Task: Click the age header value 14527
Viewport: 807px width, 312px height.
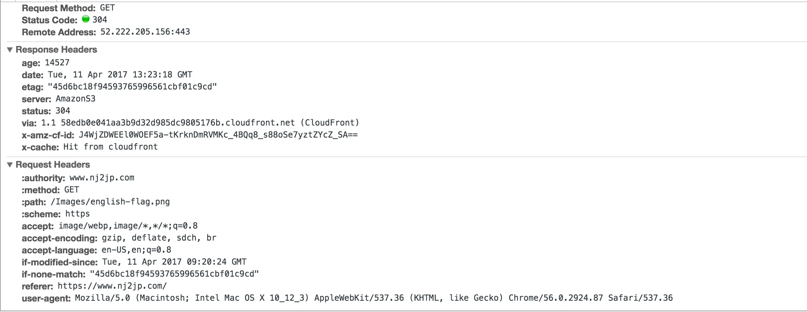Action: tap(57, 63)
